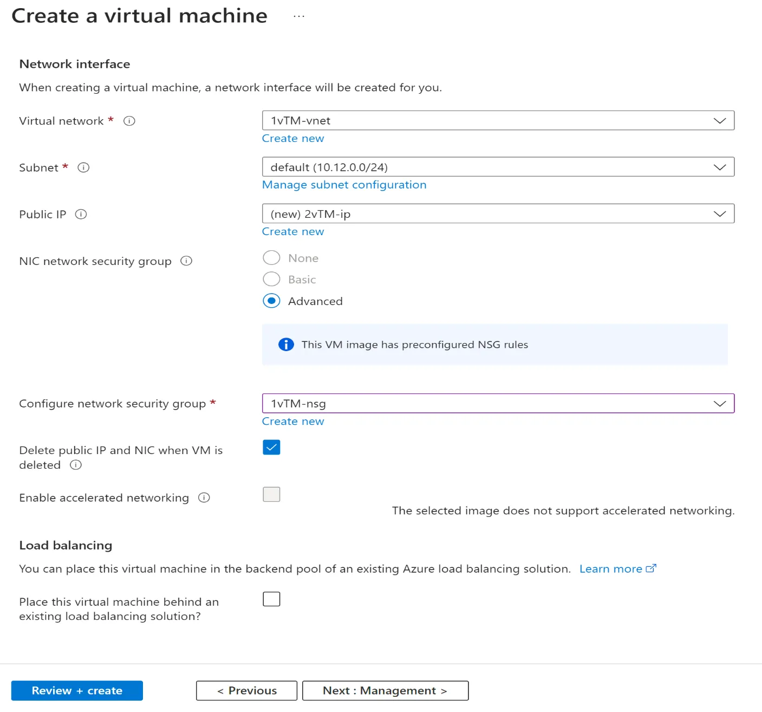Click the preconfigured NSG rules message text
This screenshot has width=762, height=712.
pyautogui.click(x=415, y=345)
